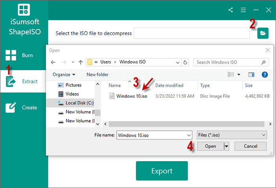Refresh the Windows ISO folder listing
Image resolution: width=276 pixels, height=188 pixels.
pyautogui.click(x=186, y=62)
